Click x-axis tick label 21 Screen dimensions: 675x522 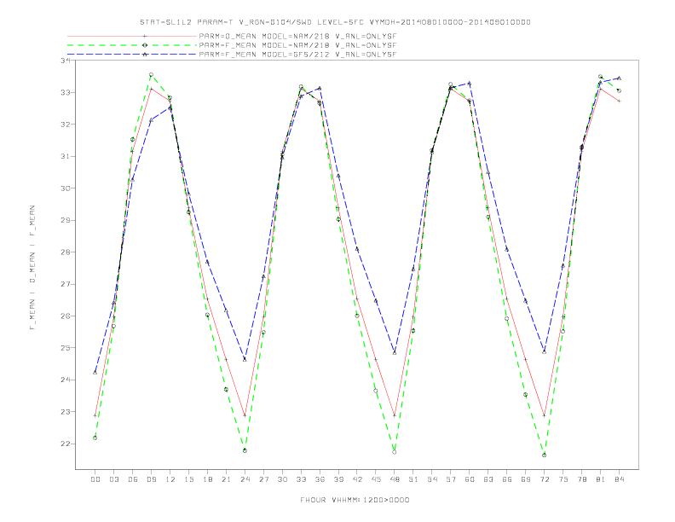pyautogui.click(x=226, y=479)
